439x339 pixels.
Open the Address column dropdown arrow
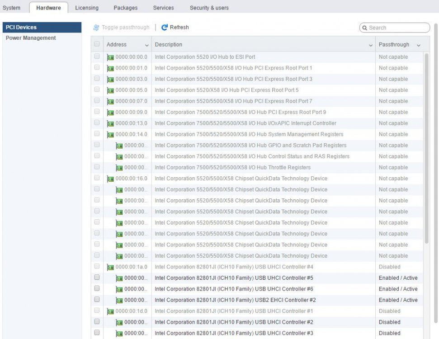[x=146, y=45]
